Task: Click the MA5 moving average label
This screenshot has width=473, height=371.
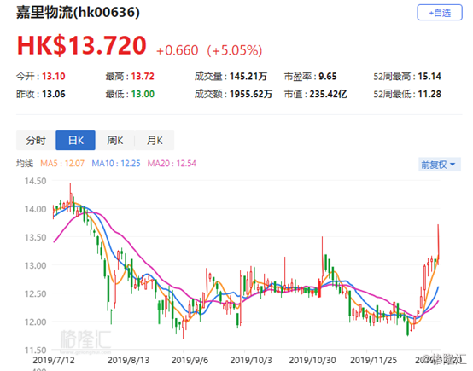Action: [62, 164]
